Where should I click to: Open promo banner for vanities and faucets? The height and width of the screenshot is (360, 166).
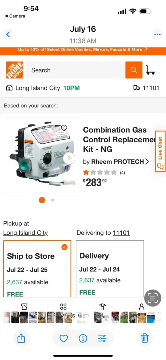(83, 49)
